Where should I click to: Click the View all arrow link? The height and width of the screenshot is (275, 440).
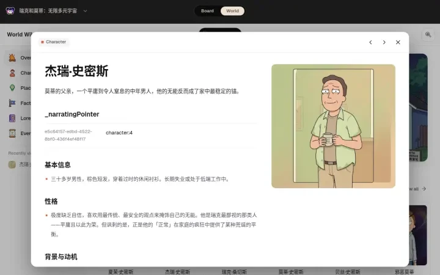418,189
